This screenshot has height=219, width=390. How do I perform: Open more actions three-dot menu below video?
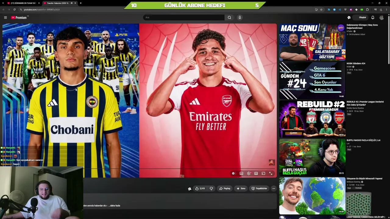click(x=274, y=189)
